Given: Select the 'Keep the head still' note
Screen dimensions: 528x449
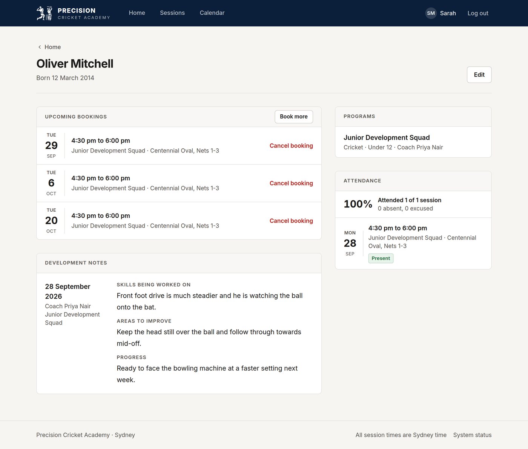Looking at the screenshot, I should pyautogui.click(x=209, y=338).
